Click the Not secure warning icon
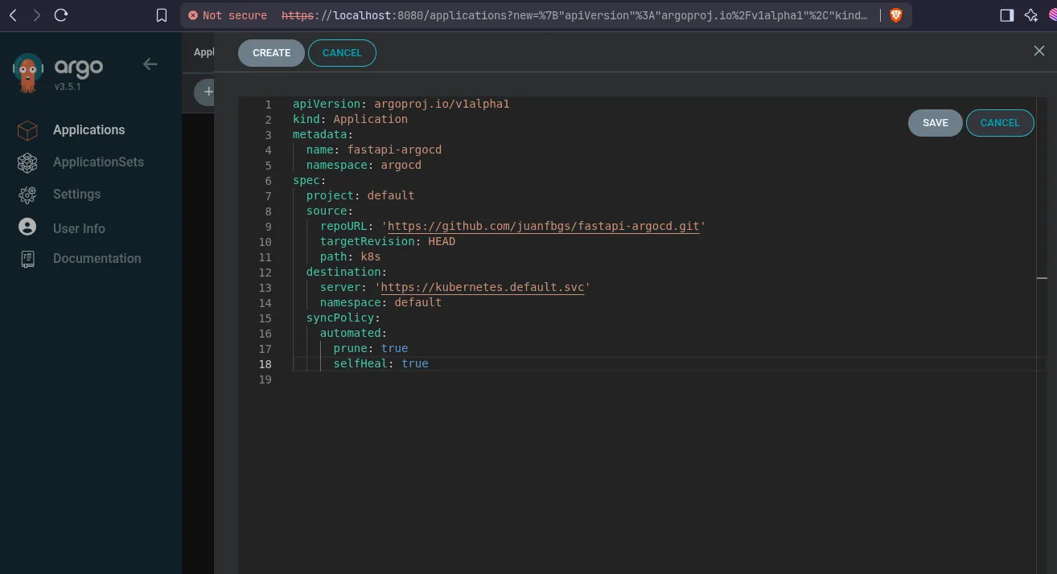This screenshot has height=574, width=1057. (x=192, y=15)
